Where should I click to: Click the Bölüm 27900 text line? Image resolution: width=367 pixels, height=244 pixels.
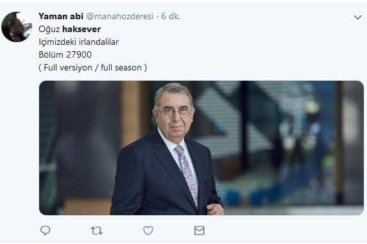click(65, 54)
